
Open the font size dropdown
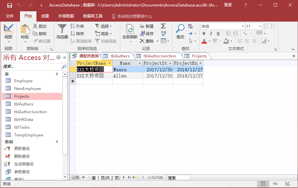[x=260, y=26]
